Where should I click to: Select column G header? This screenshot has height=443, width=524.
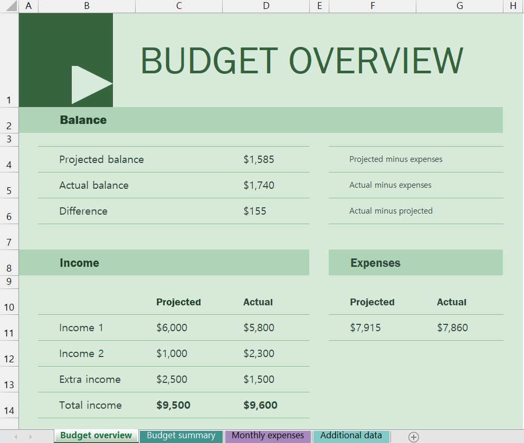pyautogui.click(x=459, y=6)
